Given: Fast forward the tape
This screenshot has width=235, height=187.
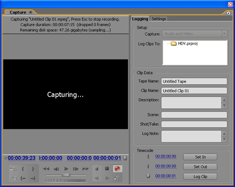Looking at the screenshot, I should point(86,169).
